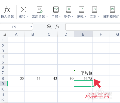Click the Logical (逻辑) functions icon

[x=81, y=10]
